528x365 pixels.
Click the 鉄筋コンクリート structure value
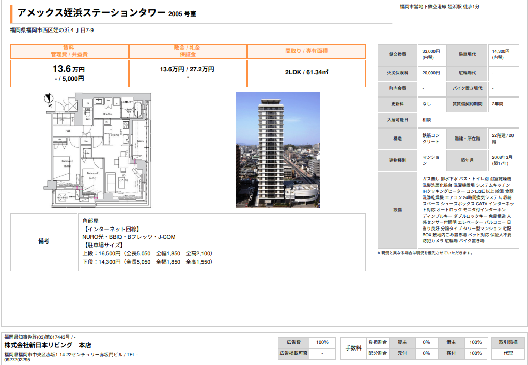(x=431, y=139)
